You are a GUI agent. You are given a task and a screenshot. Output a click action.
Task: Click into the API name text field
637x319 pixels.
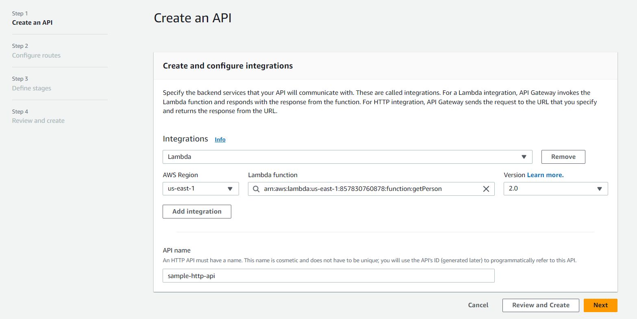328,276
